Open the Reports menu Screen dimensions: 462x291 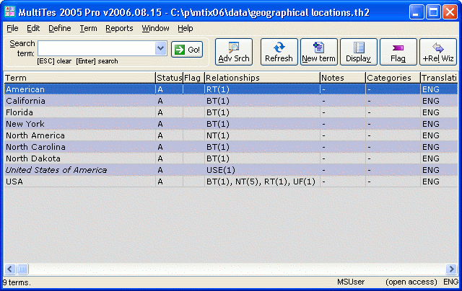(x=119, y=28)
